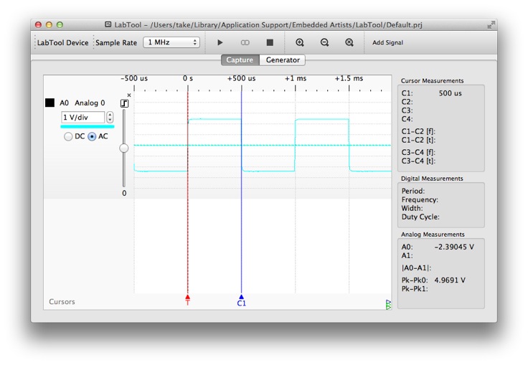
Task: Start capture with the play button
Action: pos(220,42)
